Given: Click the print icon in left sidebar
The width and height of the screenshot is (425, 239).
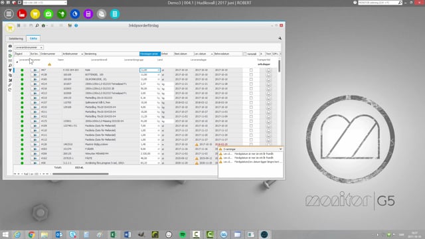Looking at the screenshot, I should point(10,46).
